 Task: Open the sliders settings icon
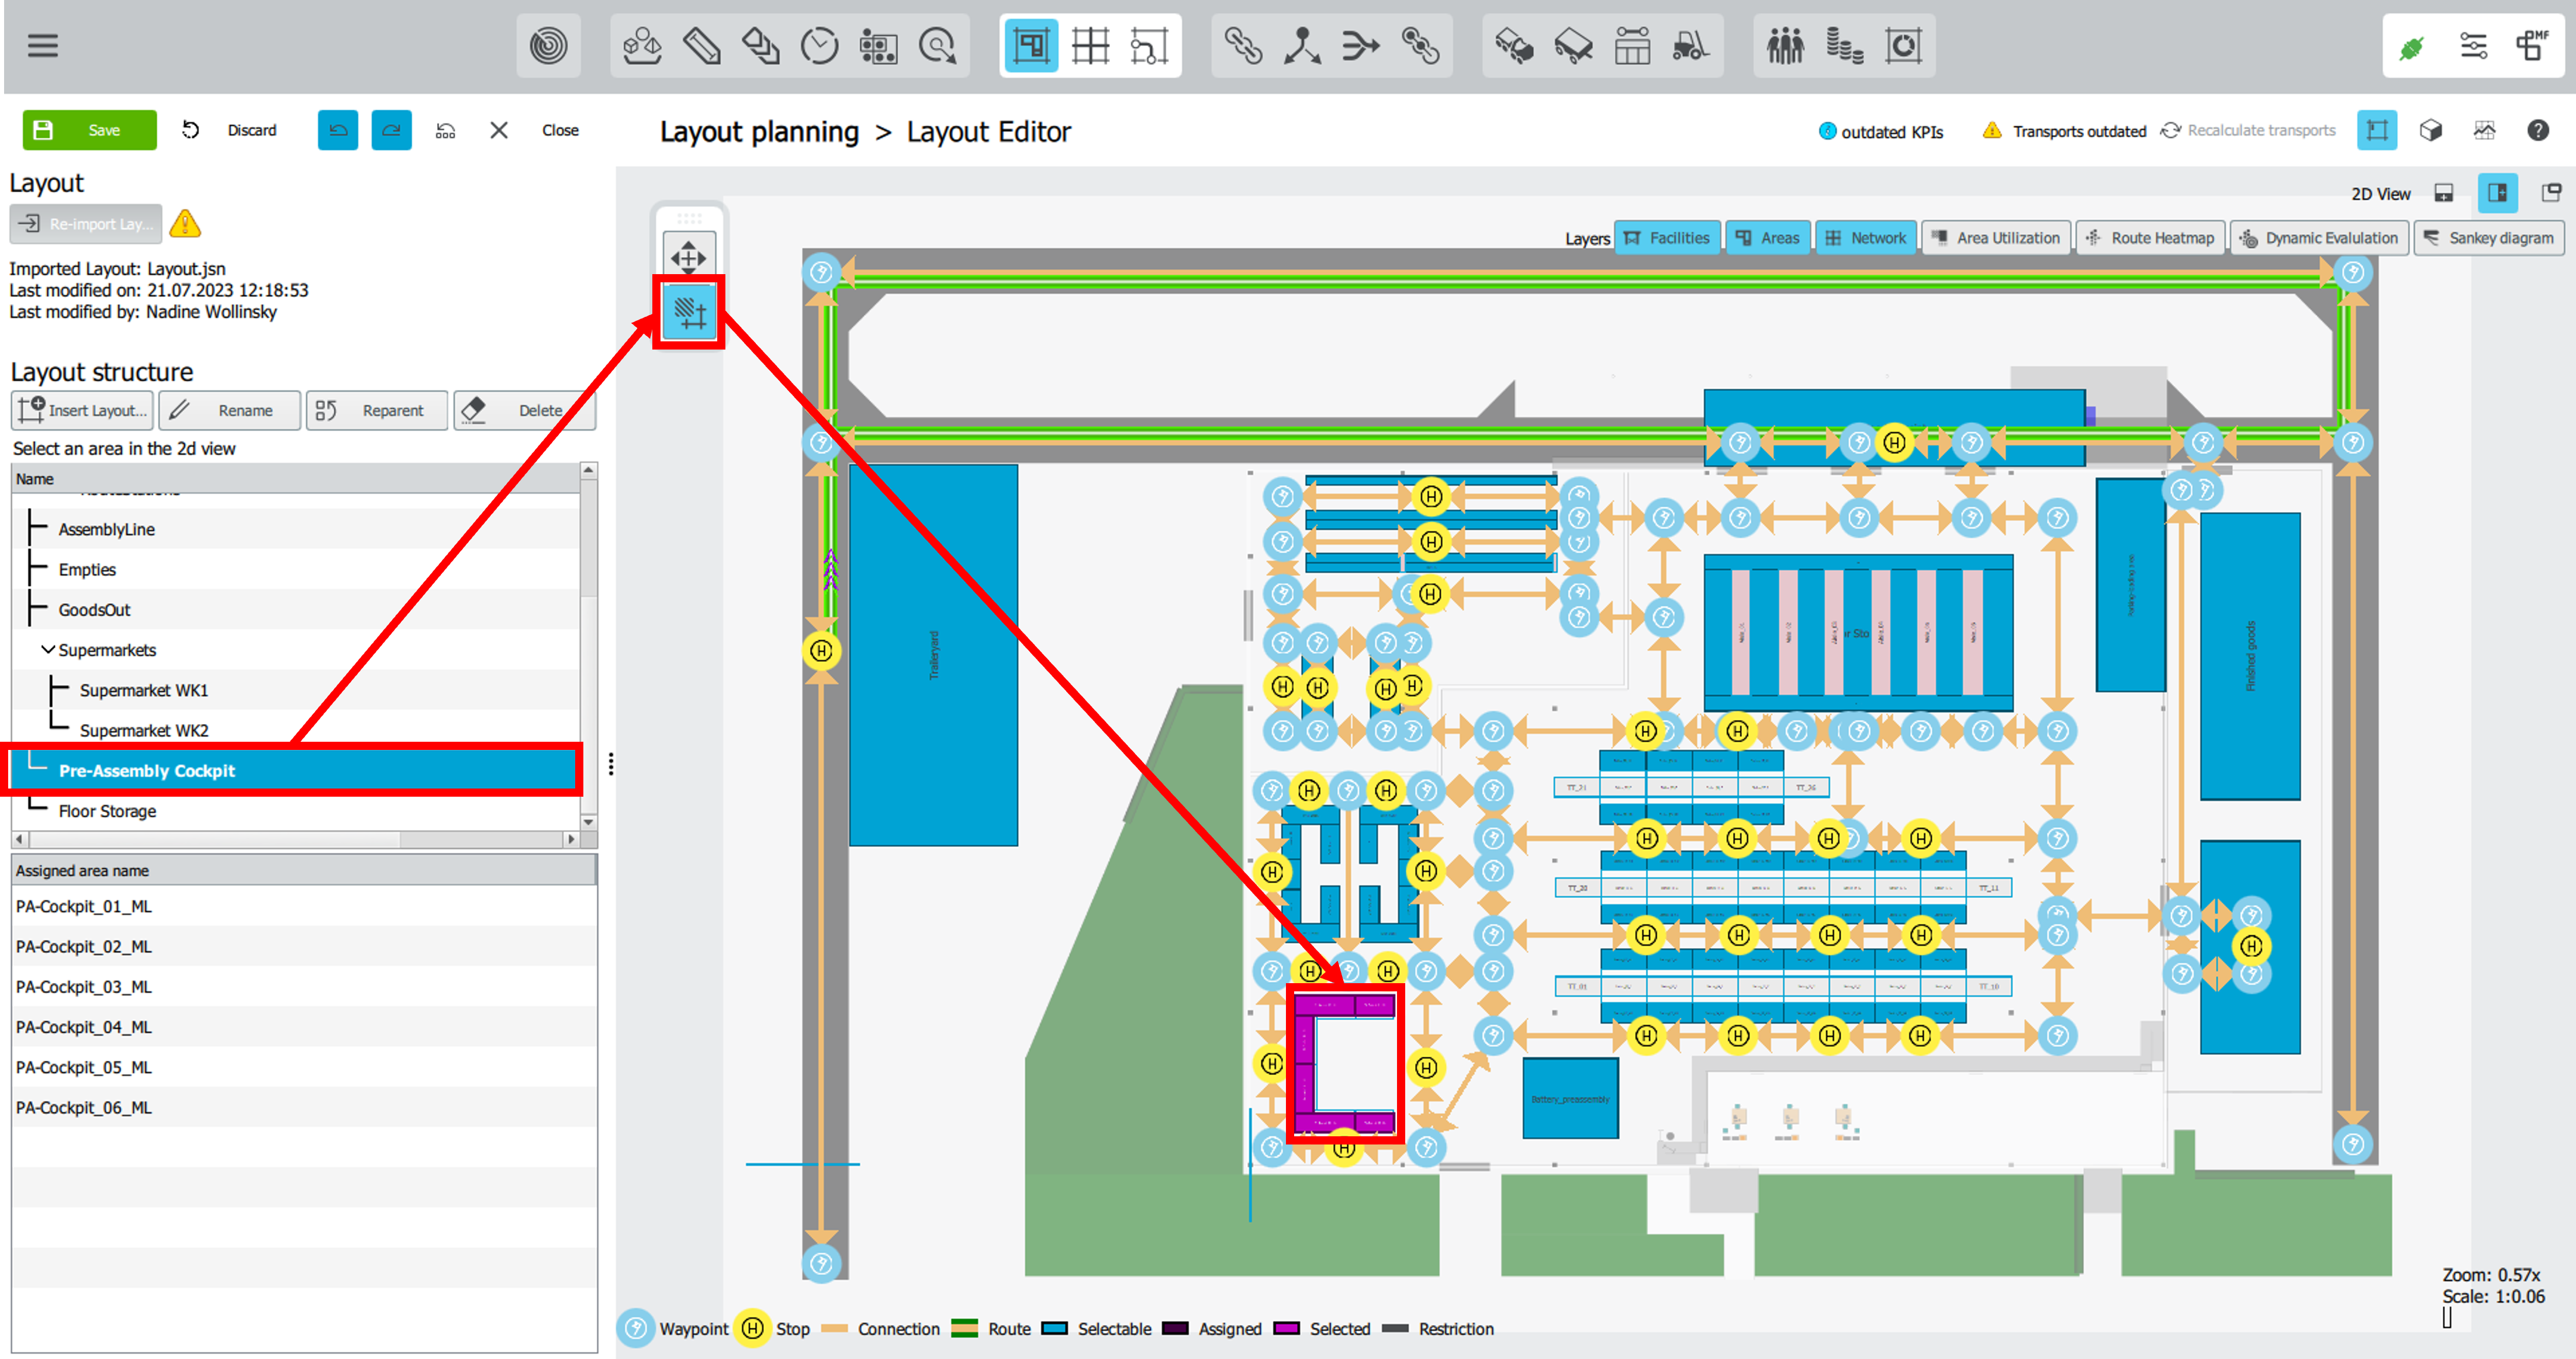click(x=2474, y=46)
